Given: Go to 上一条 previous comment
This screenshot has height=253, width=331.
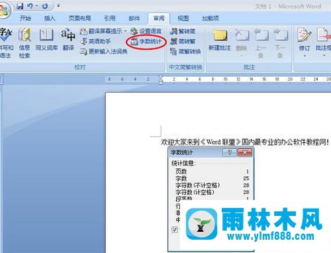Looking at the screenshot, I should click(261, 43).
